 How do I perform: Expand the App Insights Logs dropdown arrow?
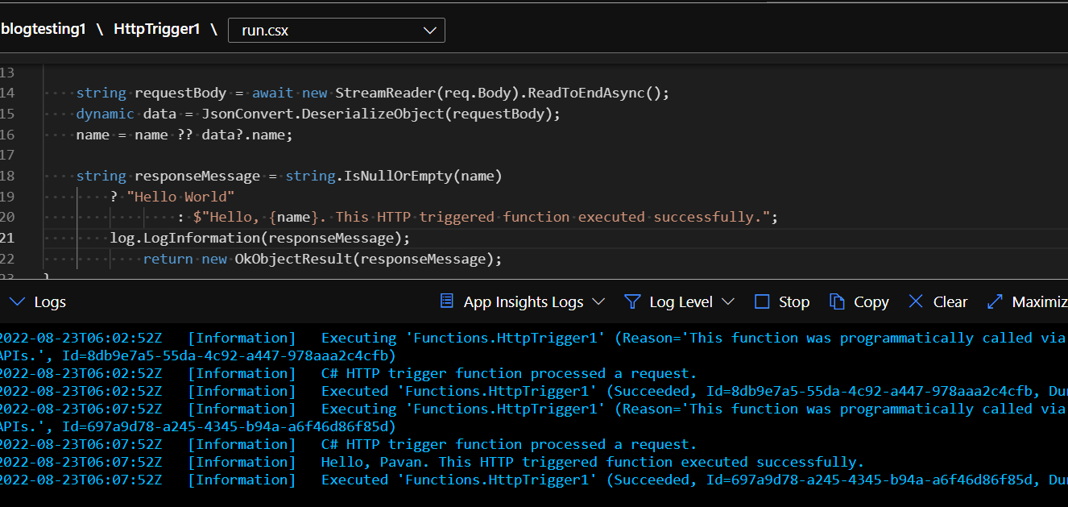[x=598, y=301]
